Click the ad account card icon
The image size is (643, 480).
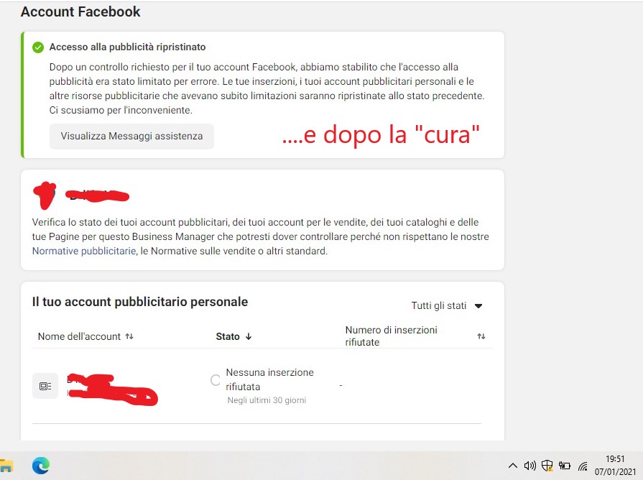click(x=45, y=386)
